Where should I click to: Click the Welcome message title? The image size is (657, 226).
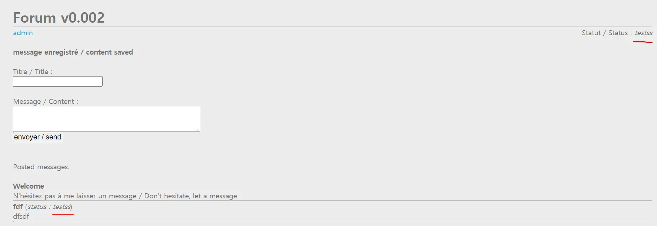click(28, 186)
